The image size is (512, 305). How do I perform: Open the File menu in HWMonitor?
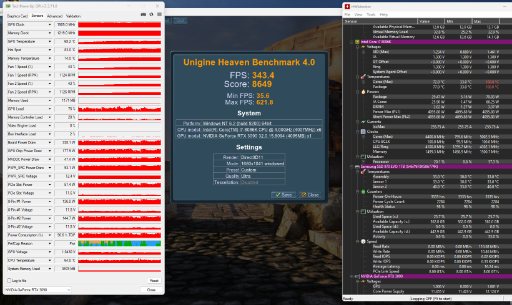click(347, 15)
